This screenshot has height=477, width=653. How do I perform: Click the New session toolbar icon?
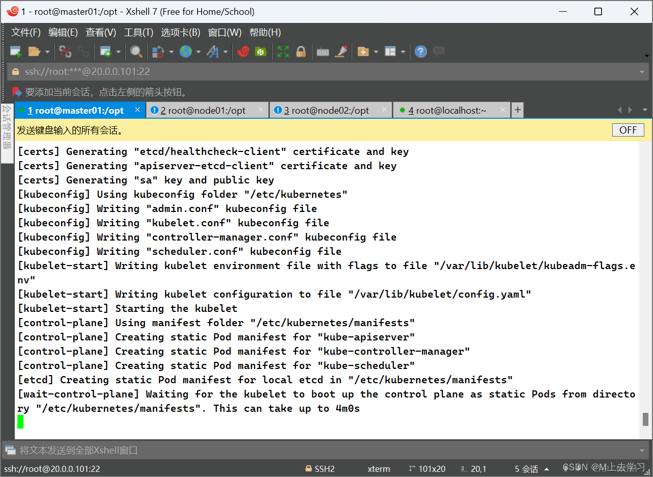coord(16,51)
